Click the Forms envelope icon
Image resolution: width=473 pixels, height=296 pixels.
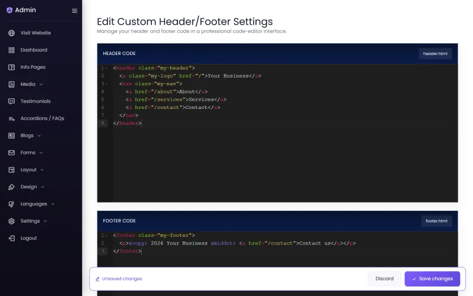[x=11, y=153]
